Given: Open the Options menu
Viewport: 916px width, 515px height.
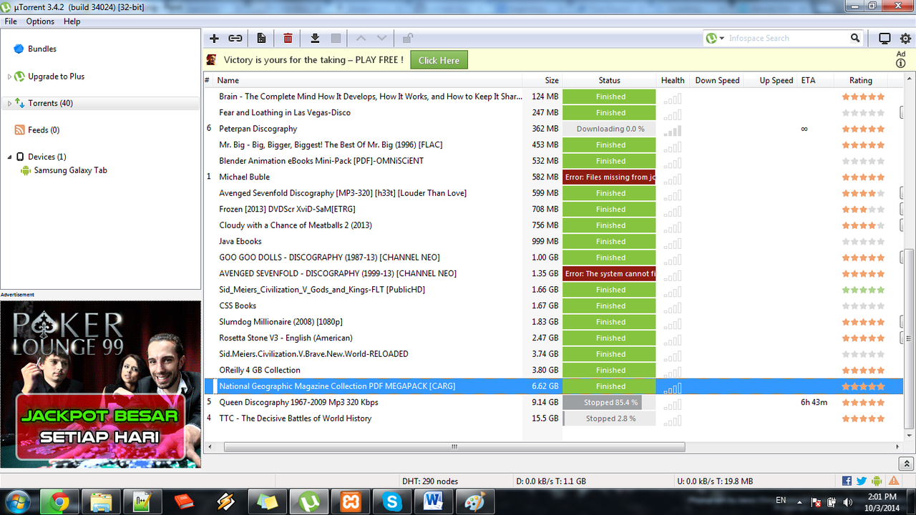Looking at the screenshot, I should click(x=40, y=21).
